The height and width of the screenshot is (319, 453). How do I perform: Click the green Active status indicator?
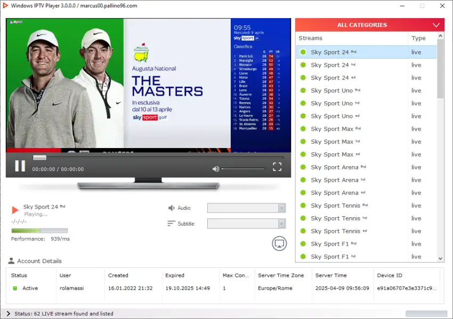(15, 288)
